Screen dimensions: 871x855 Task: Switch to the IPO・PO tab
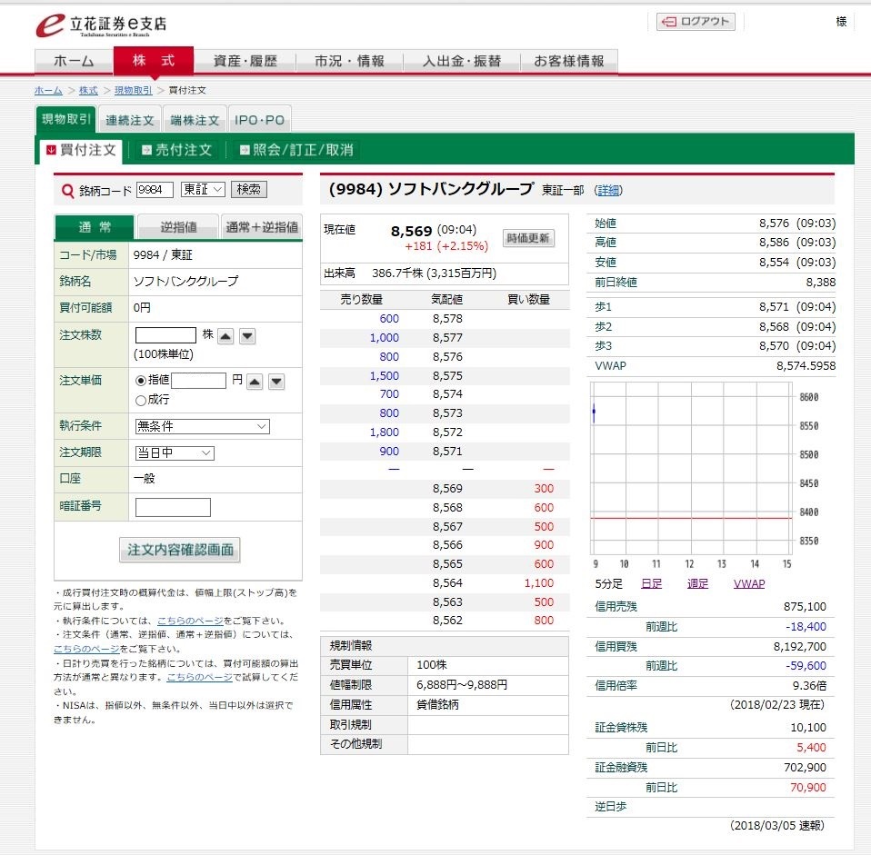tap(259, 121)
